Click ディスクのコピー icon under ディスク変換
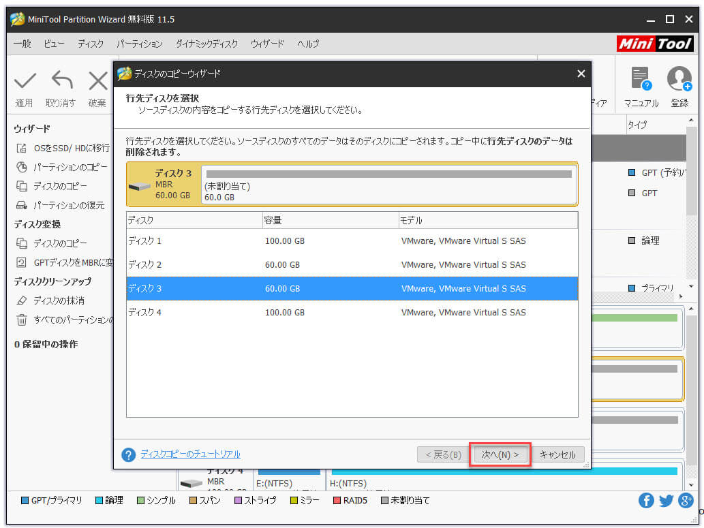Image resolution: width=704 pixels, height=528 pixels. (22, 243)
